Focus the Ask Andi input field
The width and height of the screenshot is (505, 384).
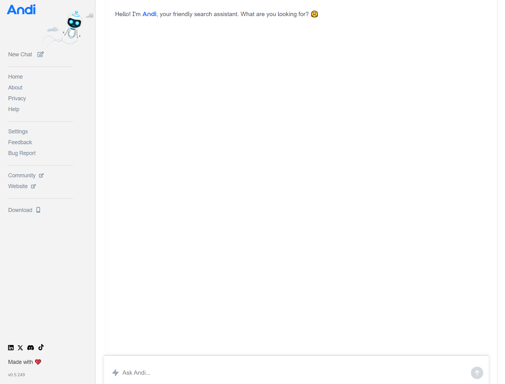point(295,373)
